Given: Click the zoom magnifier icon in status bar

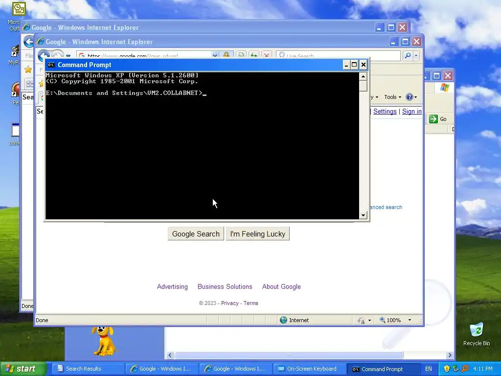Looking at the screenshot, I should 382,320.
